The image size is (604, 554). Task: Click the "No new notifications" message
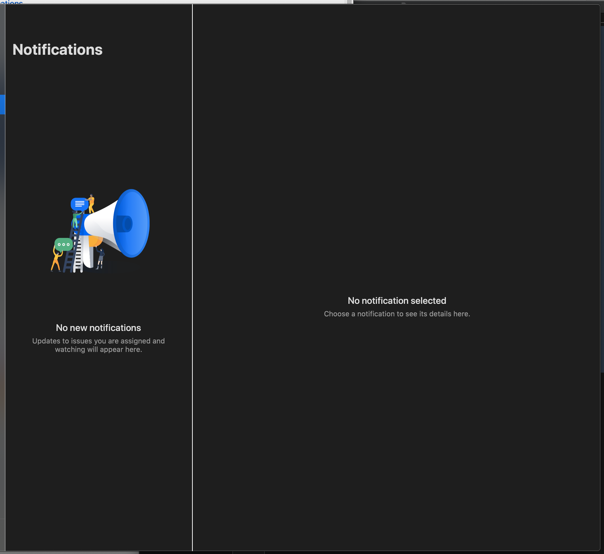click(x=98, y=328)
